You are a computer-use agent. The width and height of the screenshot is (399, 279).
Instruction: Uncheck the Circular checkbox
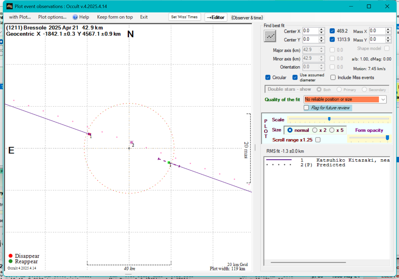pyautogui.click(x=268, y=78)
